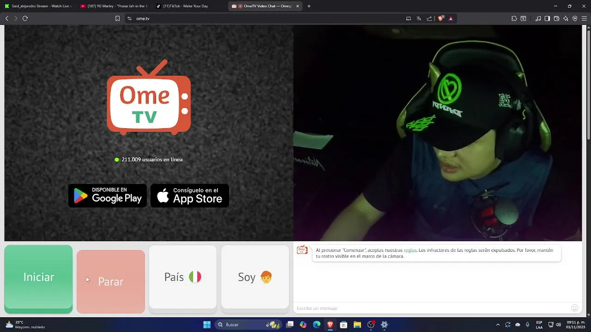Expand hidden system tray icons
This screenshot has width=591, height=332.
tap(498, 325)
